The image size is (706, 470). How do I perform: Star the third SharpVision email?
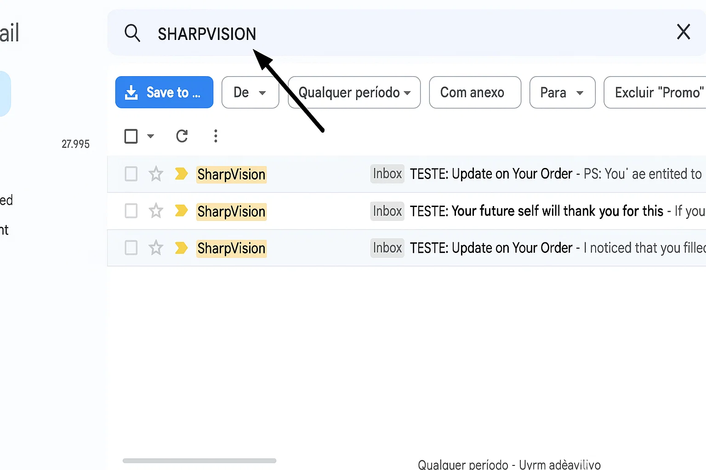pos(156,248)
